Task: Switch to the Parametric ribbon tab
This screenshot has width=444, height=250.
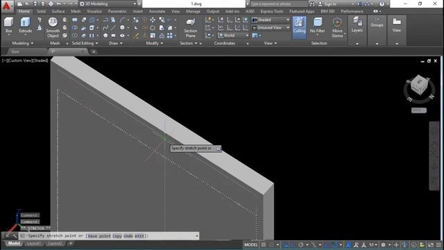Action: coord(117,11)
